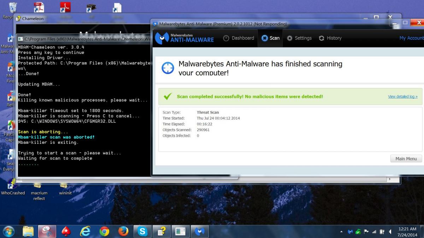Click the Malwarebytes system tray icon
Viewport: 424px width, 238px height.
tap(350, 232)
